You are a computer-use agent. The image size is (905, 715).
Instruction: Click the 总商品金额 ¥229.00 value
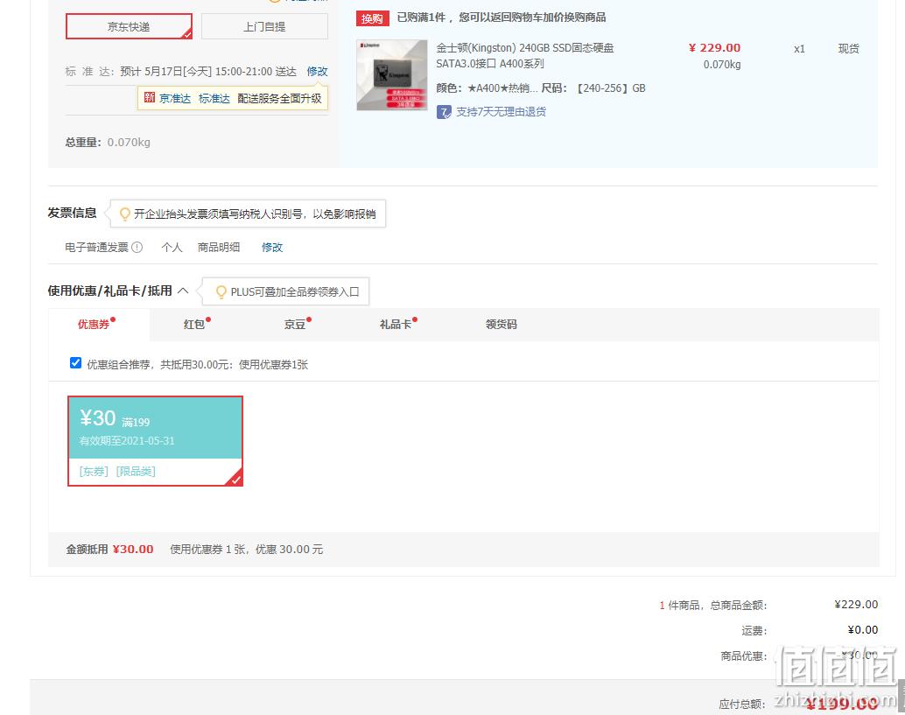(857, 604)
